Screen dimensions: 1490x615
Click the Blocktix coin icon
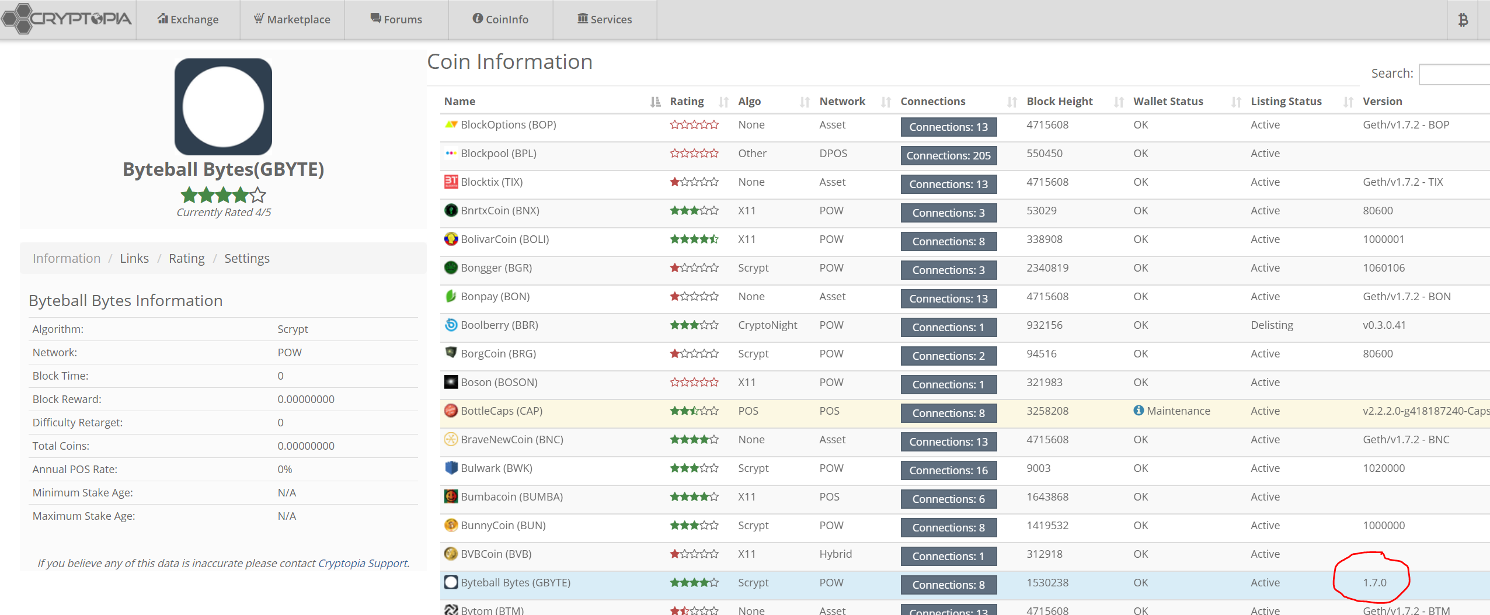pos(451,182)
